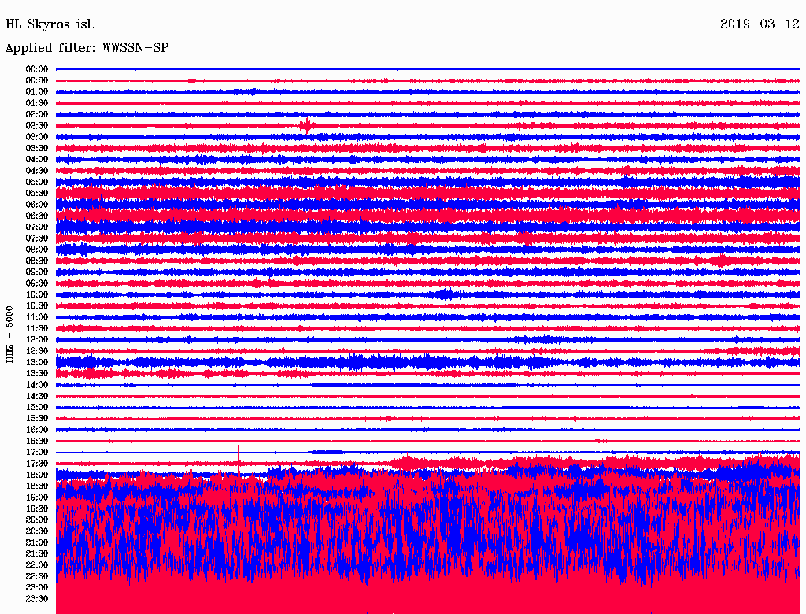Click the '03:30' time label
This screenshot has height=614, width=806.
[x=37, y=148]
